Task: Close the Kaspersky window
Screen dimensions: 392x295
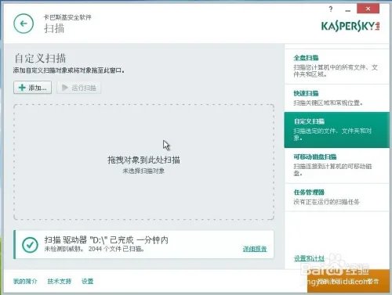Action: point(368,9)
